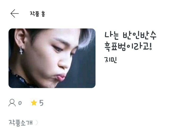The image size is (182, 137).
Task: Expand the chevron beside 작품소개
Action: (x=37, y=123)
